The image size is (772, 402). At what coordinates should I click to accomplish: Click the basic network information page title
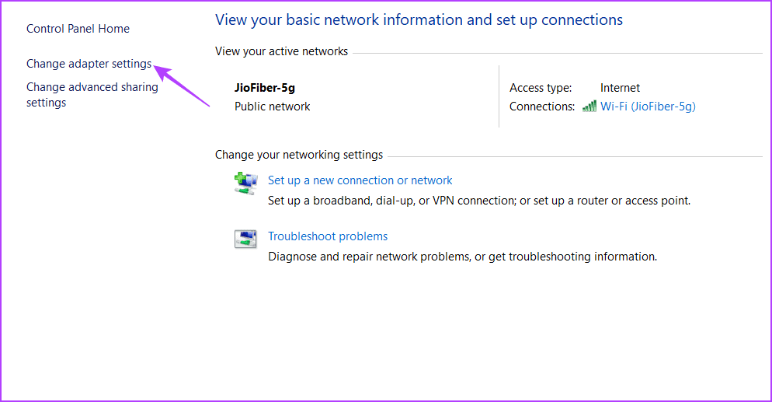pyautogui.click(x=419, y=19)
